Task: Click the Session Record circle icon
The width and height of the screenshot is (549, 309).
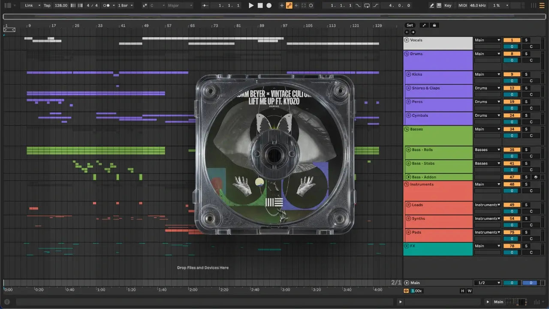Action: pyautogui.click(x=311, y=6)
